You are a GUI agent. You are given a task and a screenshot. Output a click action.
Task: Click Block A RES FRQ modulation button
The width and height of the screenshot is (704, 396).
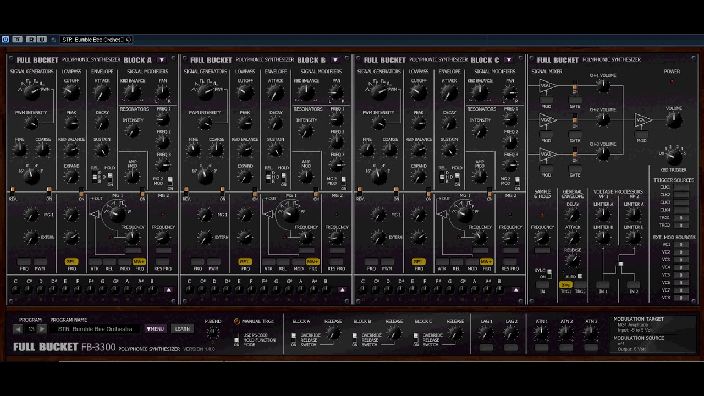tap(163, 262)
